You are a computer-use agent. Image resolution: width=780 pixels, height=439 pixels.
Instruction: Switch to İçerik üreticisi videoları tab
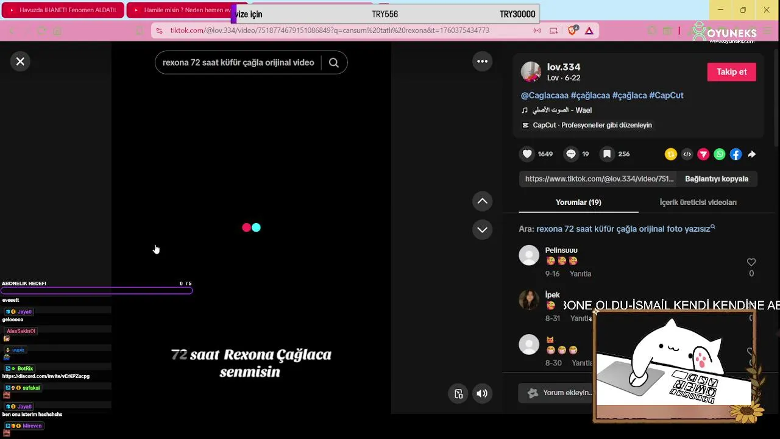698,202
